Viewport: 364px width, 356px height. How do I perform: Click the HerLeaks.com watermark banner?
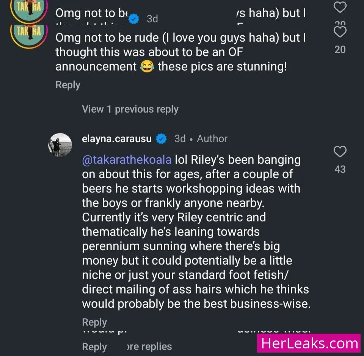click(309, 343)
